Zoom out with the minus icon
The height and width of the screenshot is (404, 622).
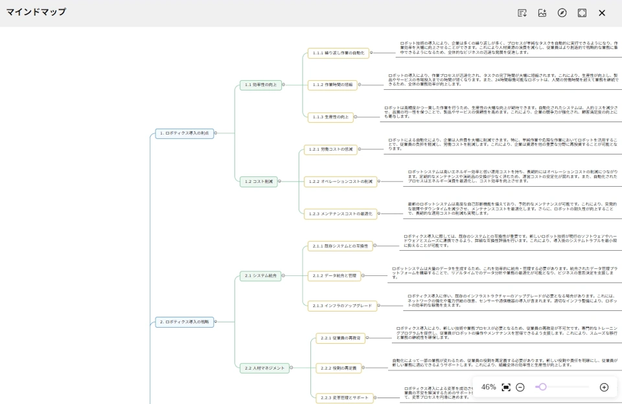click(x=520, y=387)
